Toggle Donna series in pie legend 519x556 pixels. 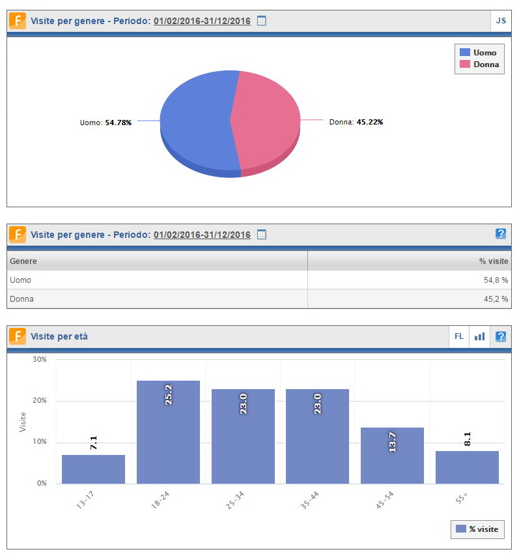[x=479, y=64]
